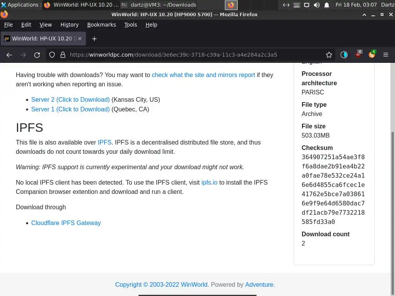The width and height of the screenshot is (395, 296).
Task: Show site security padlock info
Action: 63,55
